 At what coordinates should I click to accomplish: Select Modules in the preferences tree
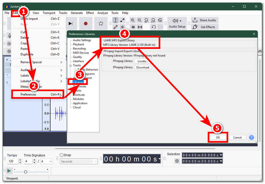[x=78, y=99]
